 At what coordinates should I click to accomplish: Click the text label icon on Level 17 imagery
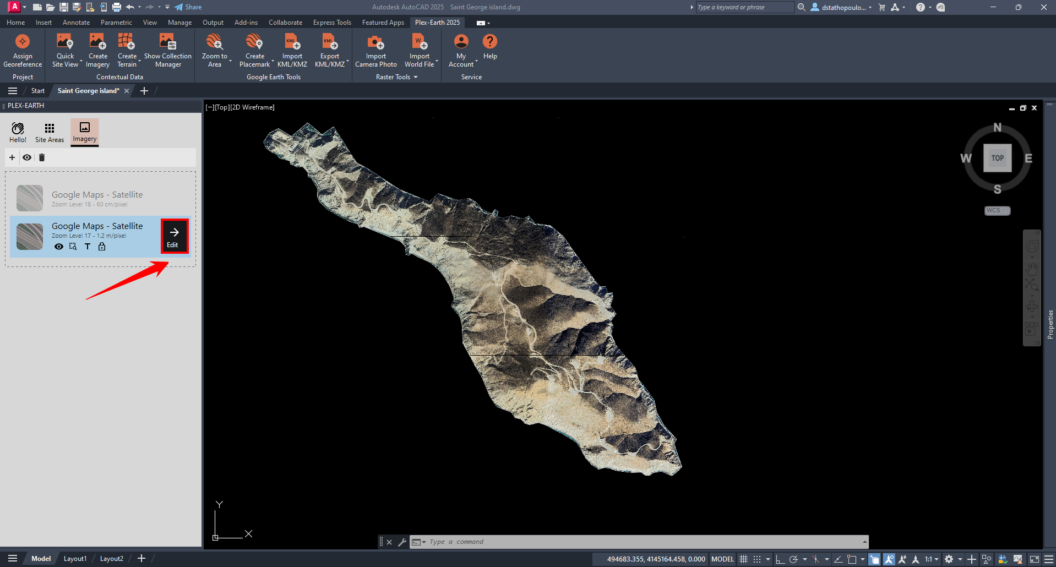88,247
